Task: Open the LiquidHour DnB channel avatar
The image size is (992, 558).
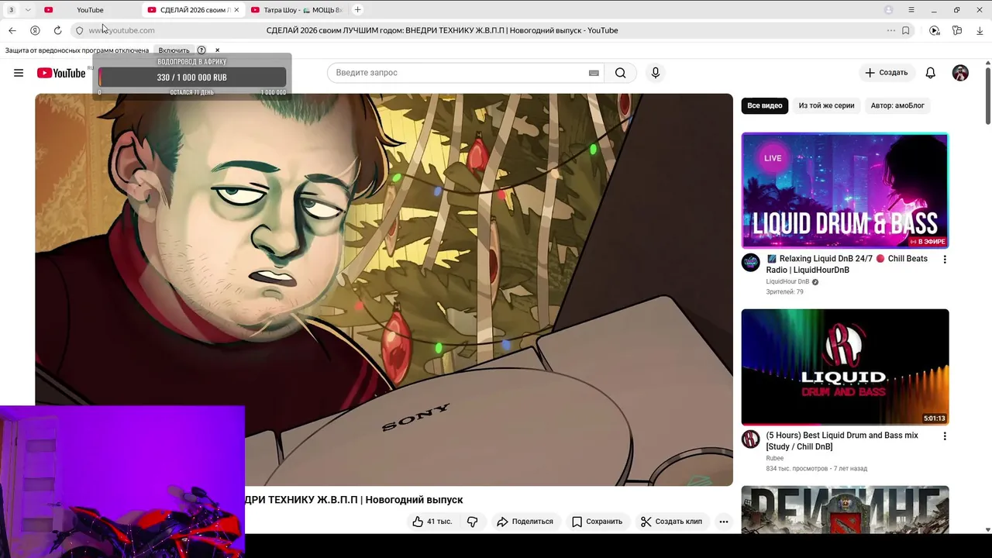Action: (x=750, y=262)
